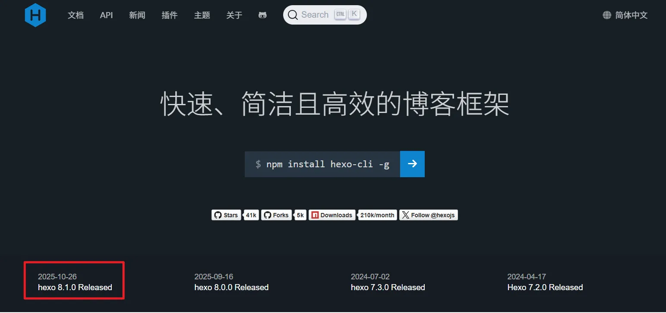Open the GitHub repository icon in navbar
Screen dimensions: 666x313
click(x=263, y=15)
